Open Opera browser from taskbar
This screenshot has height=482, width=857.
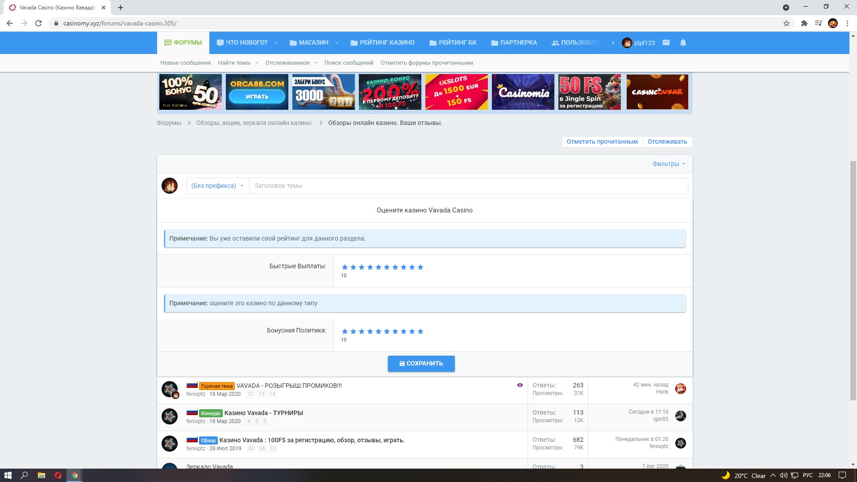click(x=58, y=475)
